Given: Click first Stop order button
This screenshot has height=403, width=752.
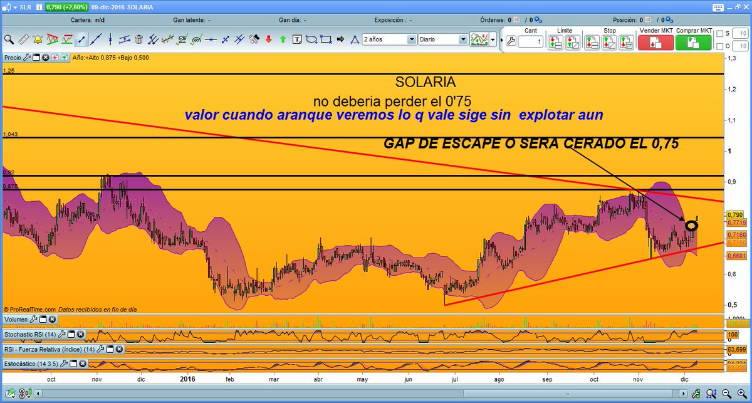Looking at the screenshot, I should click(592, 42).
